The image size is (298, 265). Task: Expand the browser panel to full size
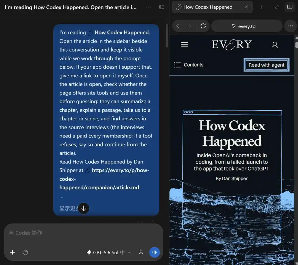[277, 7]
